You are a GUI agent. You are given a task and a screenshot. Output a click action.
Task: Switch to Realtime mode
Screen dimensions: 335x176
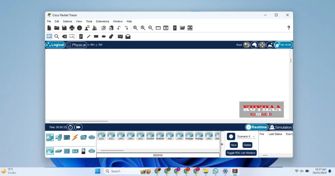coord(256,127)
